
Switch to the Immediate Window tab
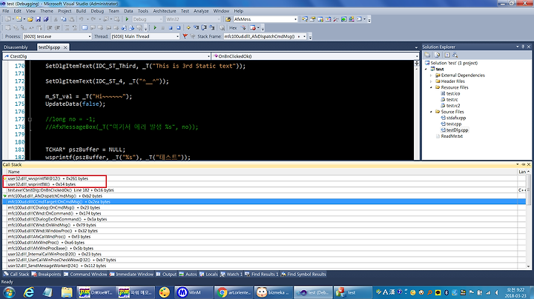coord(131,274)
